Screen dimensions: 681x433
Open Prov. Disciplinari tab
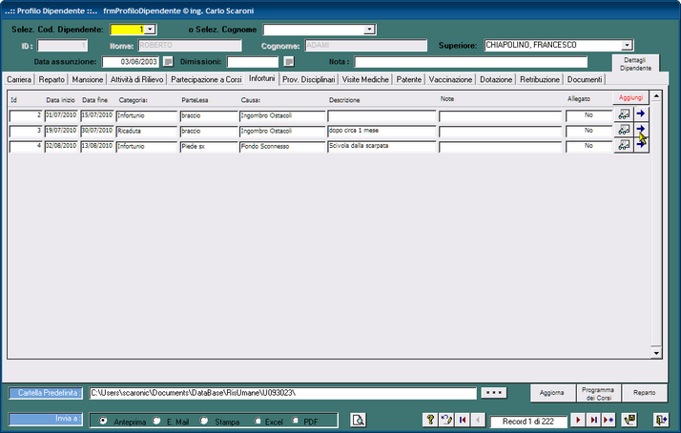pos(309,79)
